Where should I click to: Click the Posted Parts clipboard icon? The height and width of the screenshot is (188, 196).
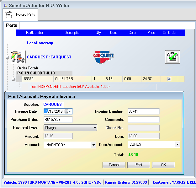tap(9, 14)
